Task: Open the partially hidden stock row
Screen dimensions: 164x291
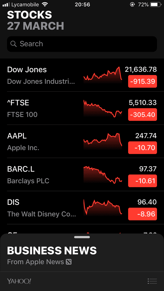Action: point(82,229)
